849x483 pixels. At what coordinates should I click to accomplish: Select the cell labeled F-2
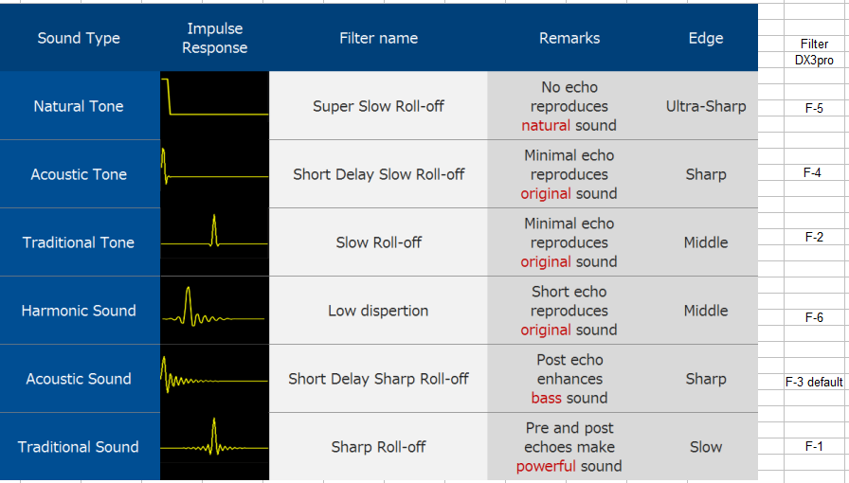point(814,237)
